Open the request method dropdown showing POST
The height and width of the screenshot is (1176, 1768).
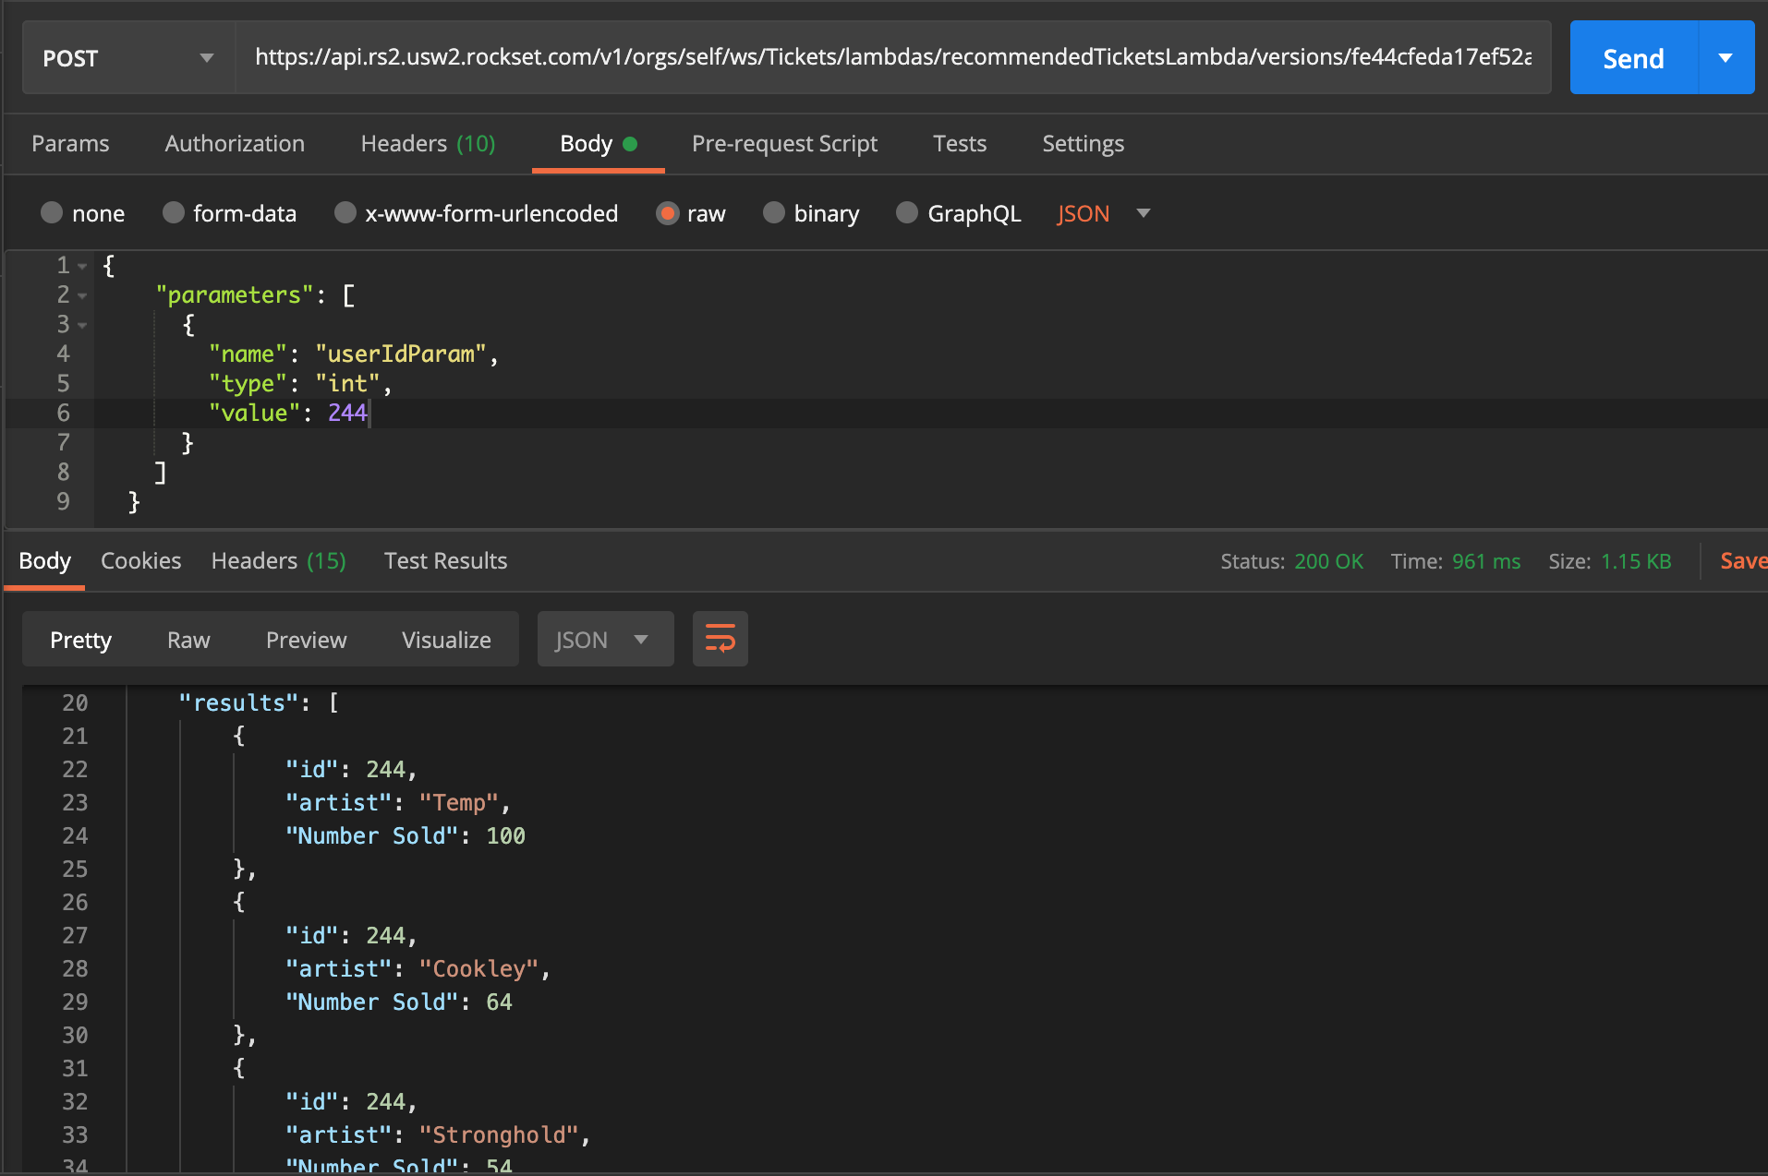[x=127, y=57]
